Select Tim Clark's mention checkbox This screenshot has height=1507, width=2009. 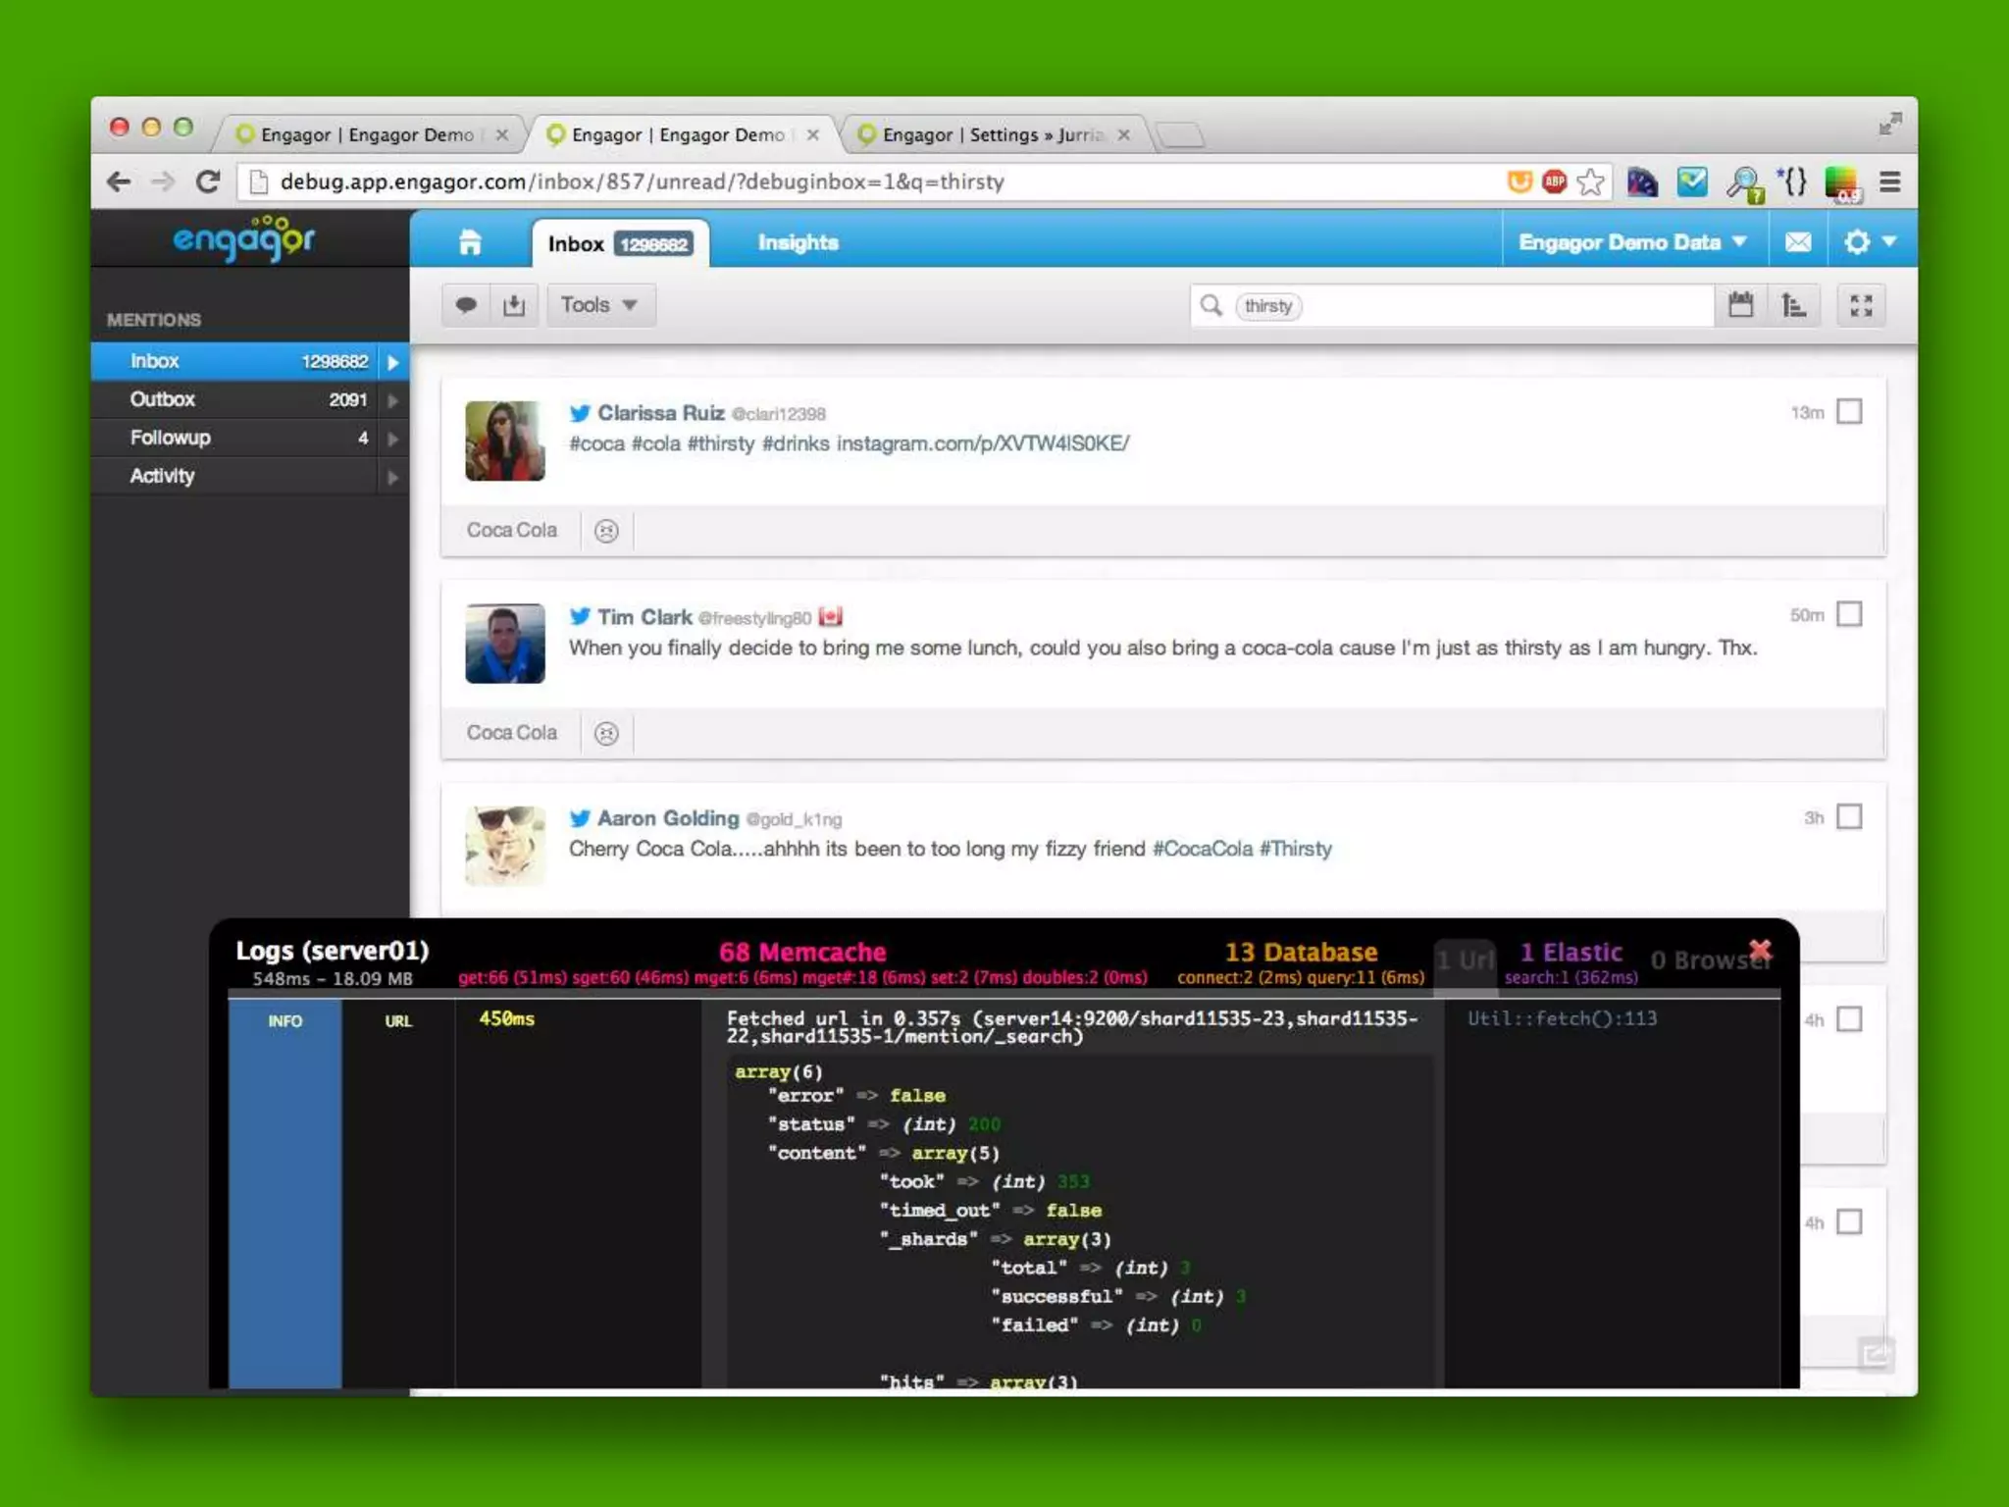click(1849, 614)
